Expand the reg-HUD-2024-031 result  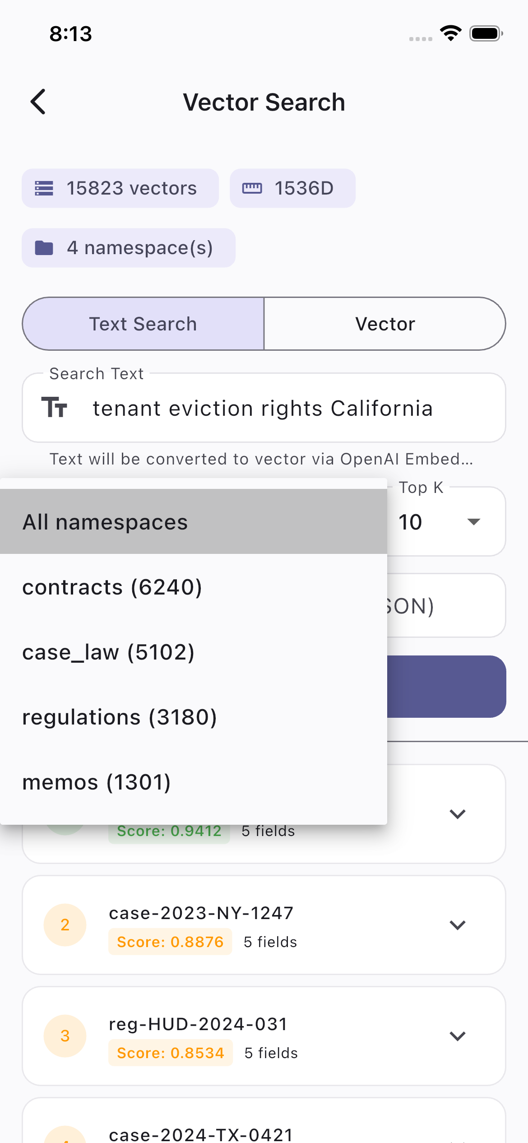click(x=458, y=1036)
